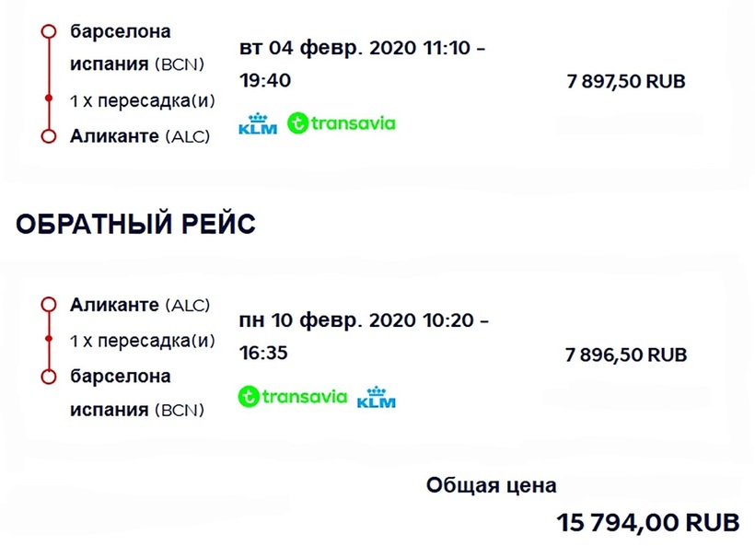Expand return "1 x пересадка(и)" transfer details
The height and width of the screenshot is (546, 755).
click(x=142, y=341)
